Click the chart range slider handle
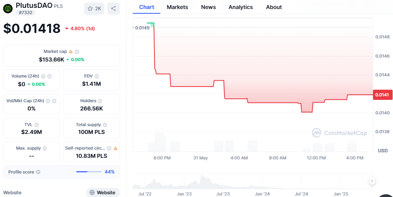 point(372,181)
